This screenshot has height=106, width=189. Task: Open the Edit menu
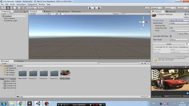[7, 4]
